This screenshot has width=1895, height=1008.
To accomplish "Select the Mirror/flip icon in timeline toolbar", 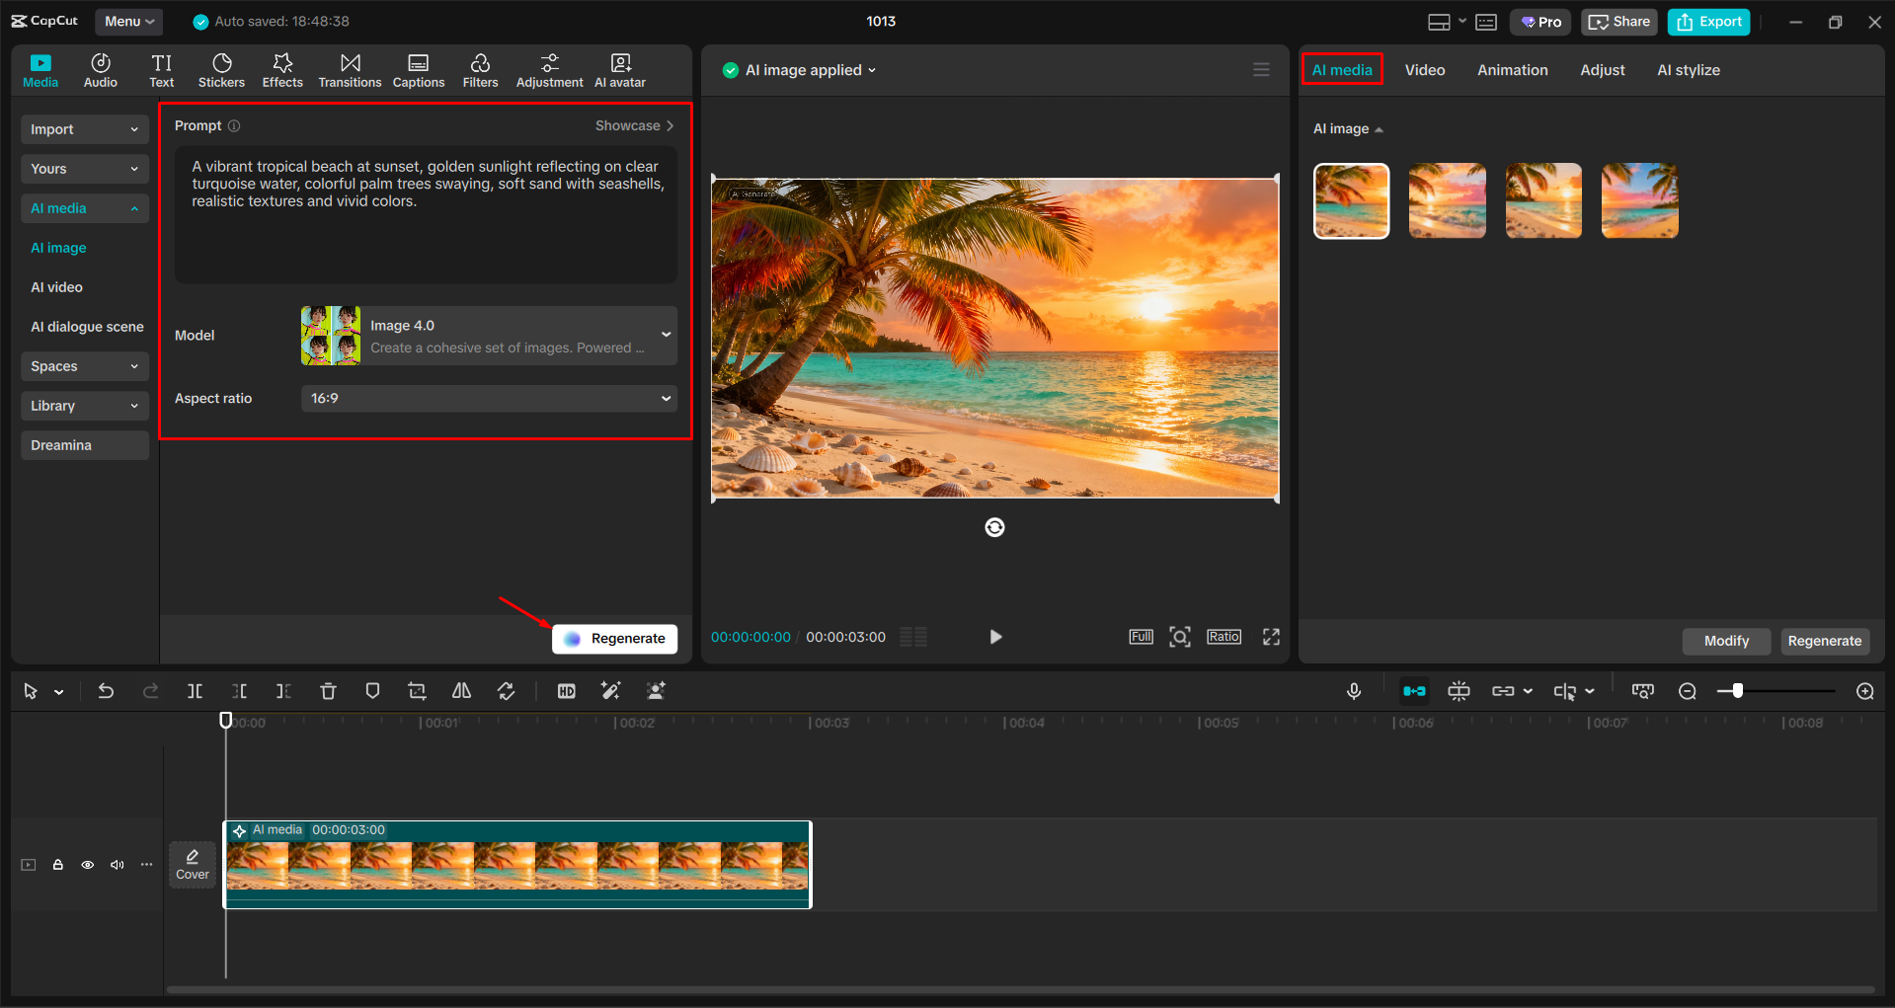I will (460, 690).
